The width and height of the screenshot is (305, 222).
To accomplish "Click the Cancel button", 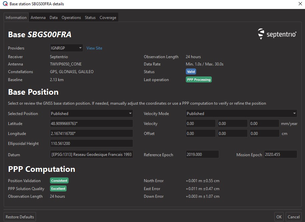I will click(293, 217).
